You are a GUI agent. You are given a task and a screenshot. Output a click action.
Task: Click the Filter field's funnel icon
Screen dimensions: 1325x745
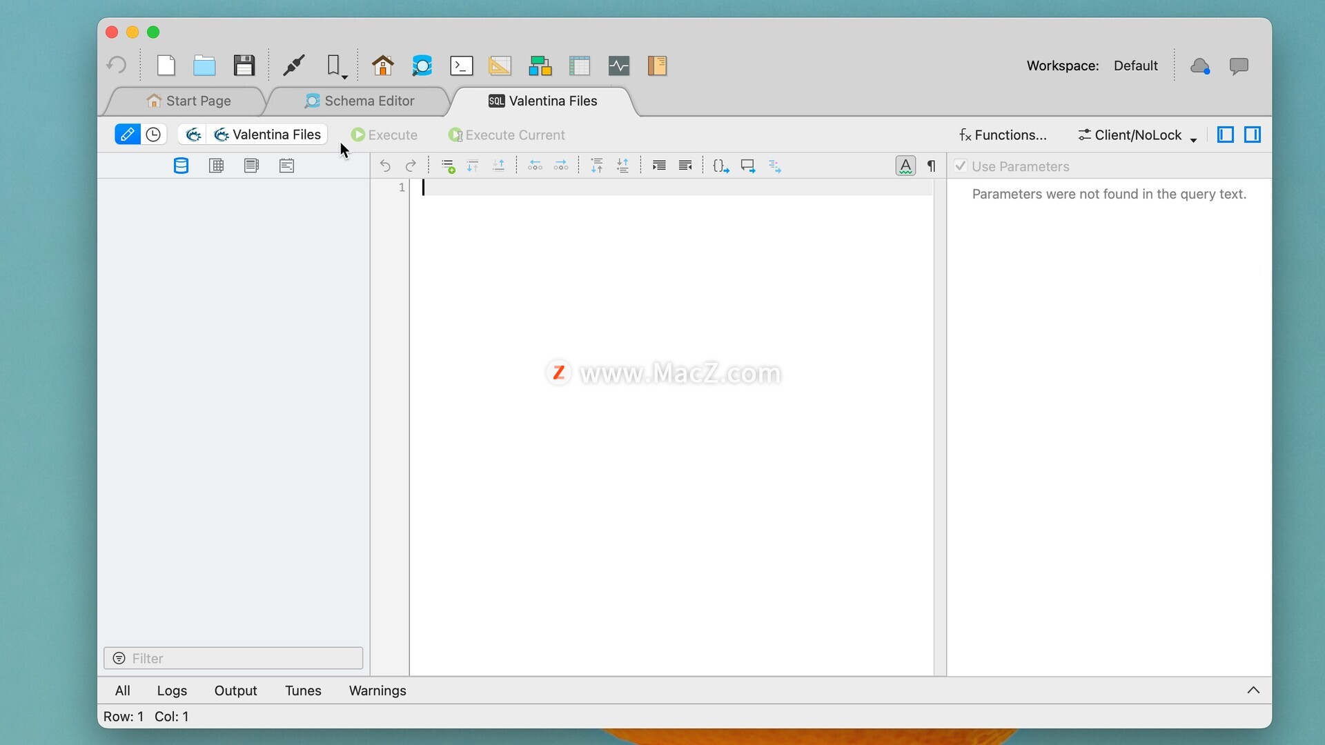tap(119, 658)
